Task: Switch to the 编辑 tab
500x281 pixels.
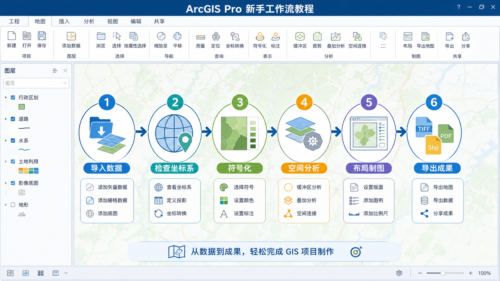Action: tap(136, 21)
